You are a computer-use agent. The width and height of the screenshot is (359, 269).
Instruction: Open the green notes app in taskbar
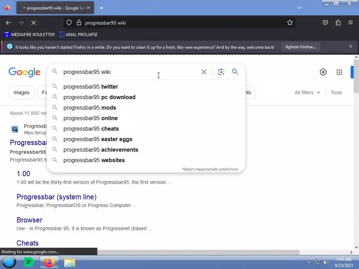point(29,262)
